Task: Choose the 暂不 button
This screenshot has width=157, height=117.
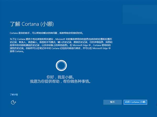Action: 113,102
